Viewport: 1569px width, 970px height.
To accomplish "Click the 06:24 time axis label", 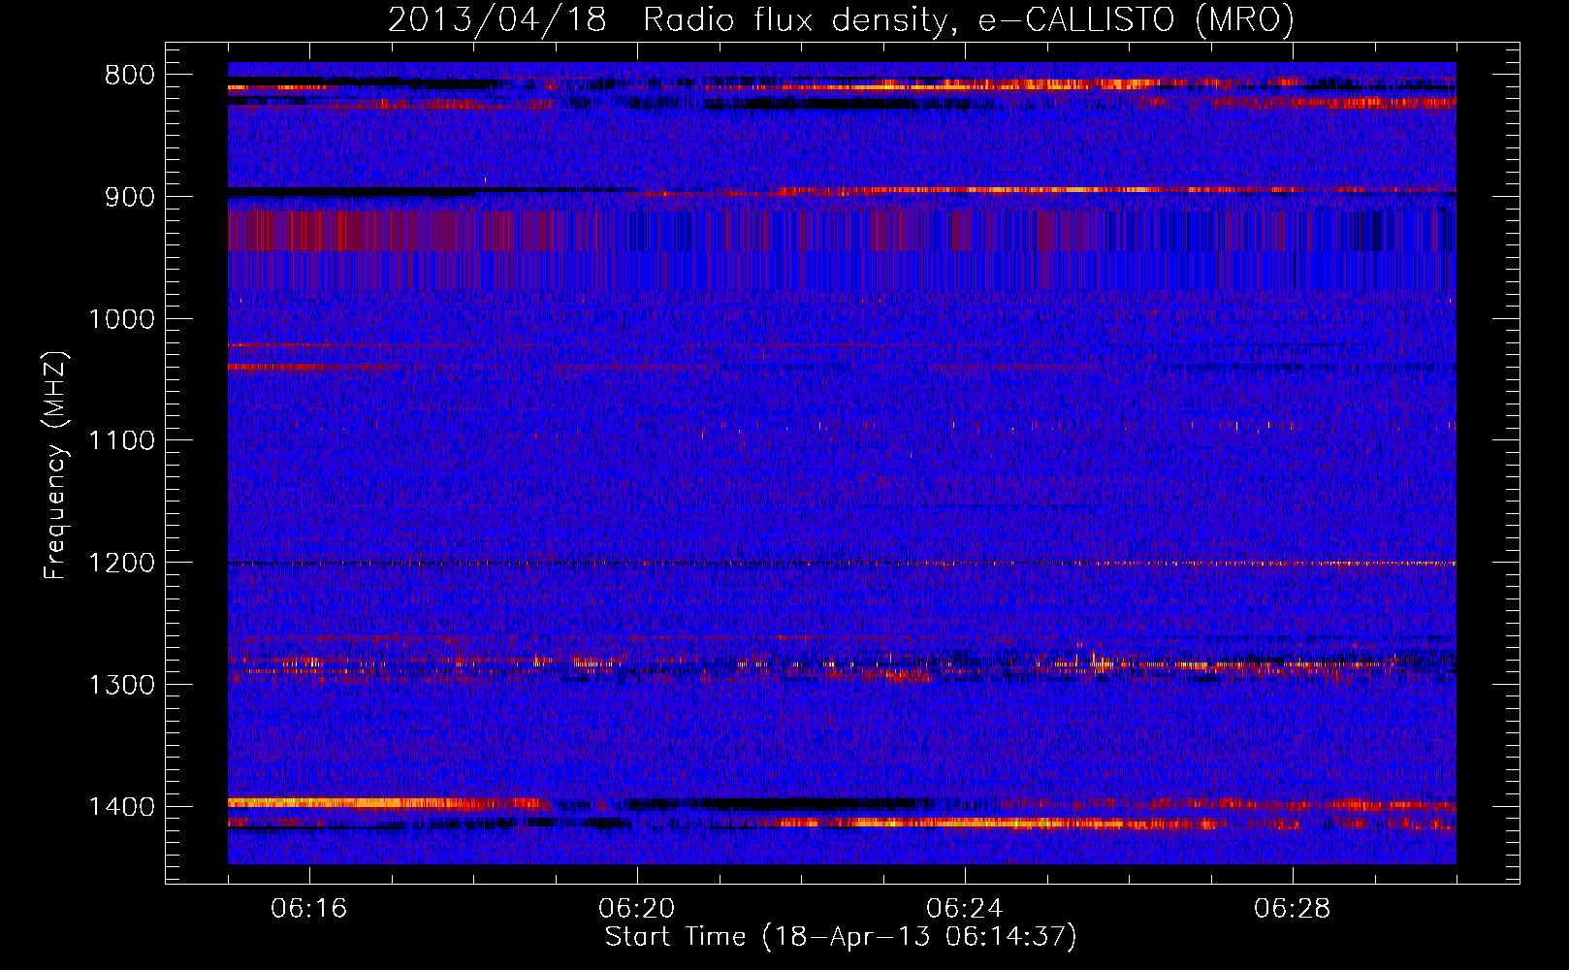I will click(x=965, y=909).
